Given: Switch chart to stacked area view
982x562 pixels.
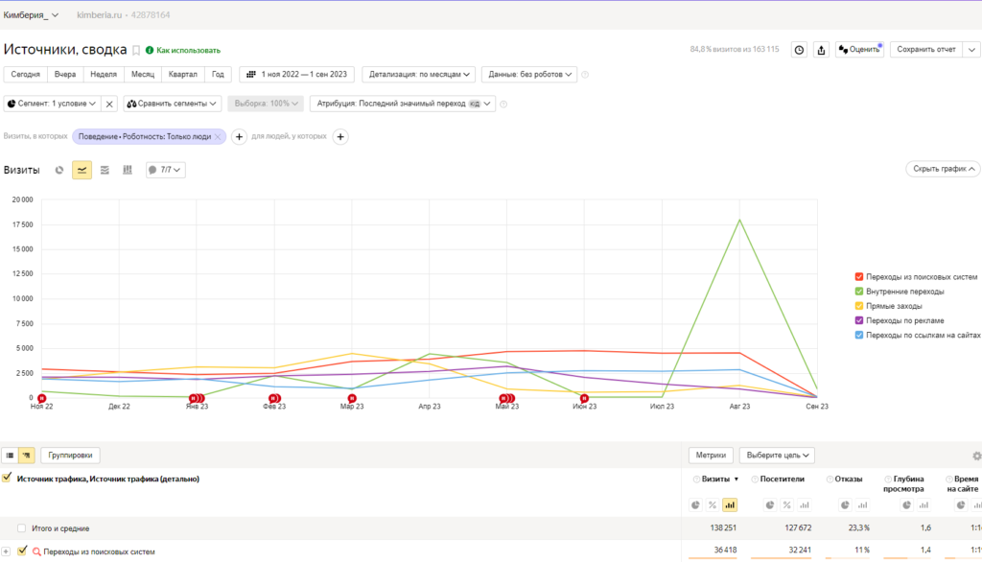Looking at the screenshot, I should (x=105, y=170).
